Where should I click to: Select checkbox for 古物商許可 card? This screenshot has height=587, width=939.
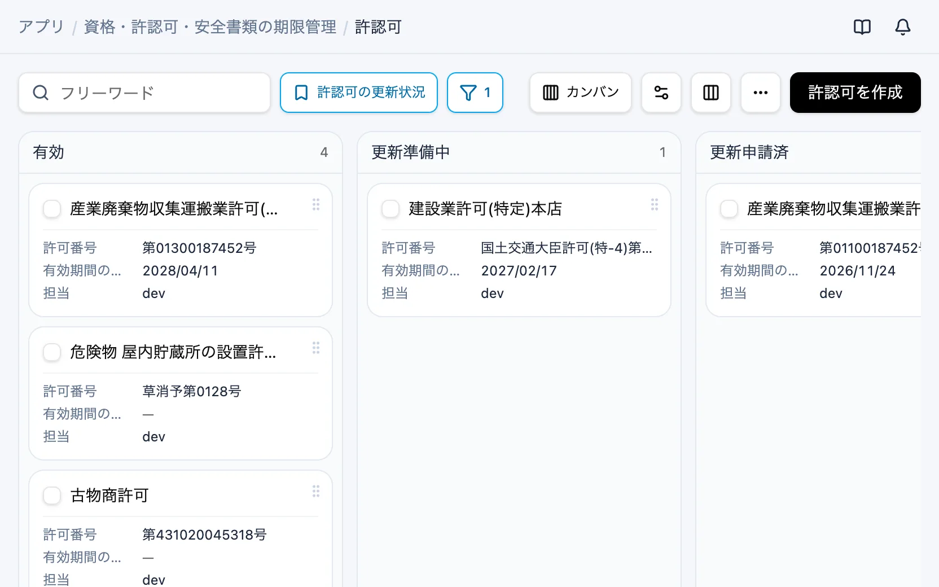[52, 496]
